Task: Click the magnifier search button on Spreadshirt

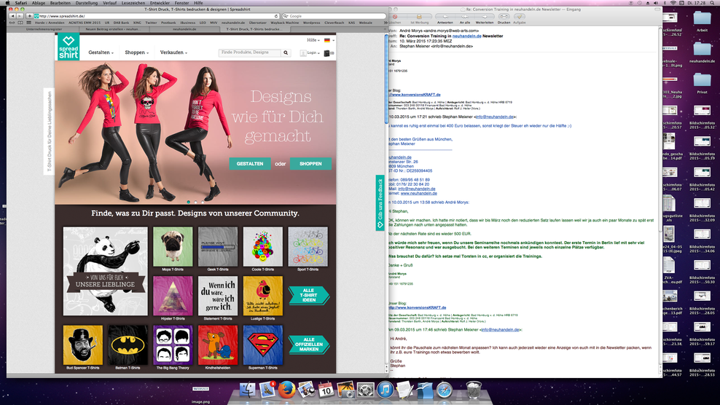Action: click(x=286, y=52)
